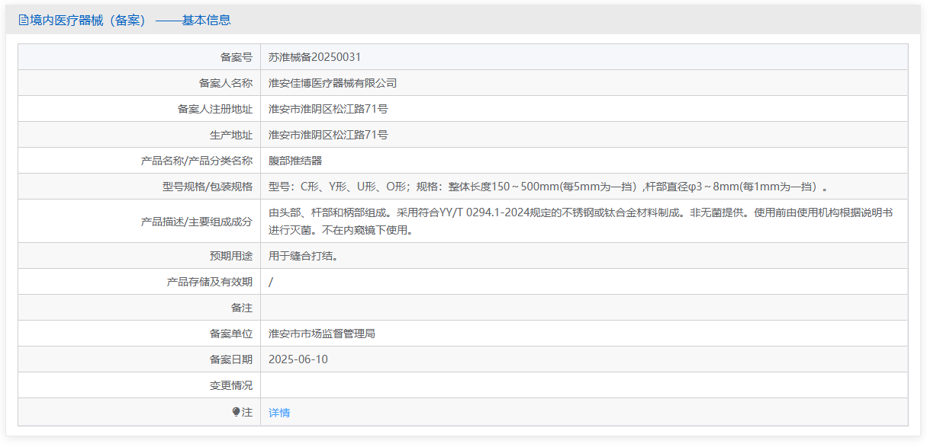Open the 详情 link
This screenshot has width=927, height=447.
pos(279,413)
